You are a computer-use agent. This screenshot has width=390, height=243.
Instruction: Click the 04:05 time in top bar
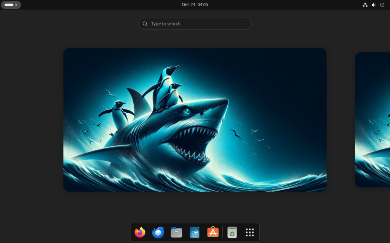[x=203, y=5]
